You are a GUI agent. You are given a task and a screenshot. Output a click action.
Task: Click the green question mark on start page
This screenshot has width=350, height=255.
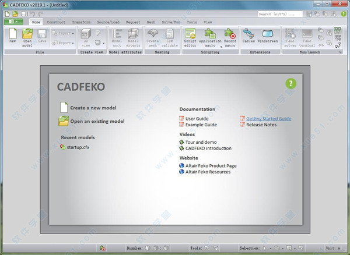(x=290, y=83)
